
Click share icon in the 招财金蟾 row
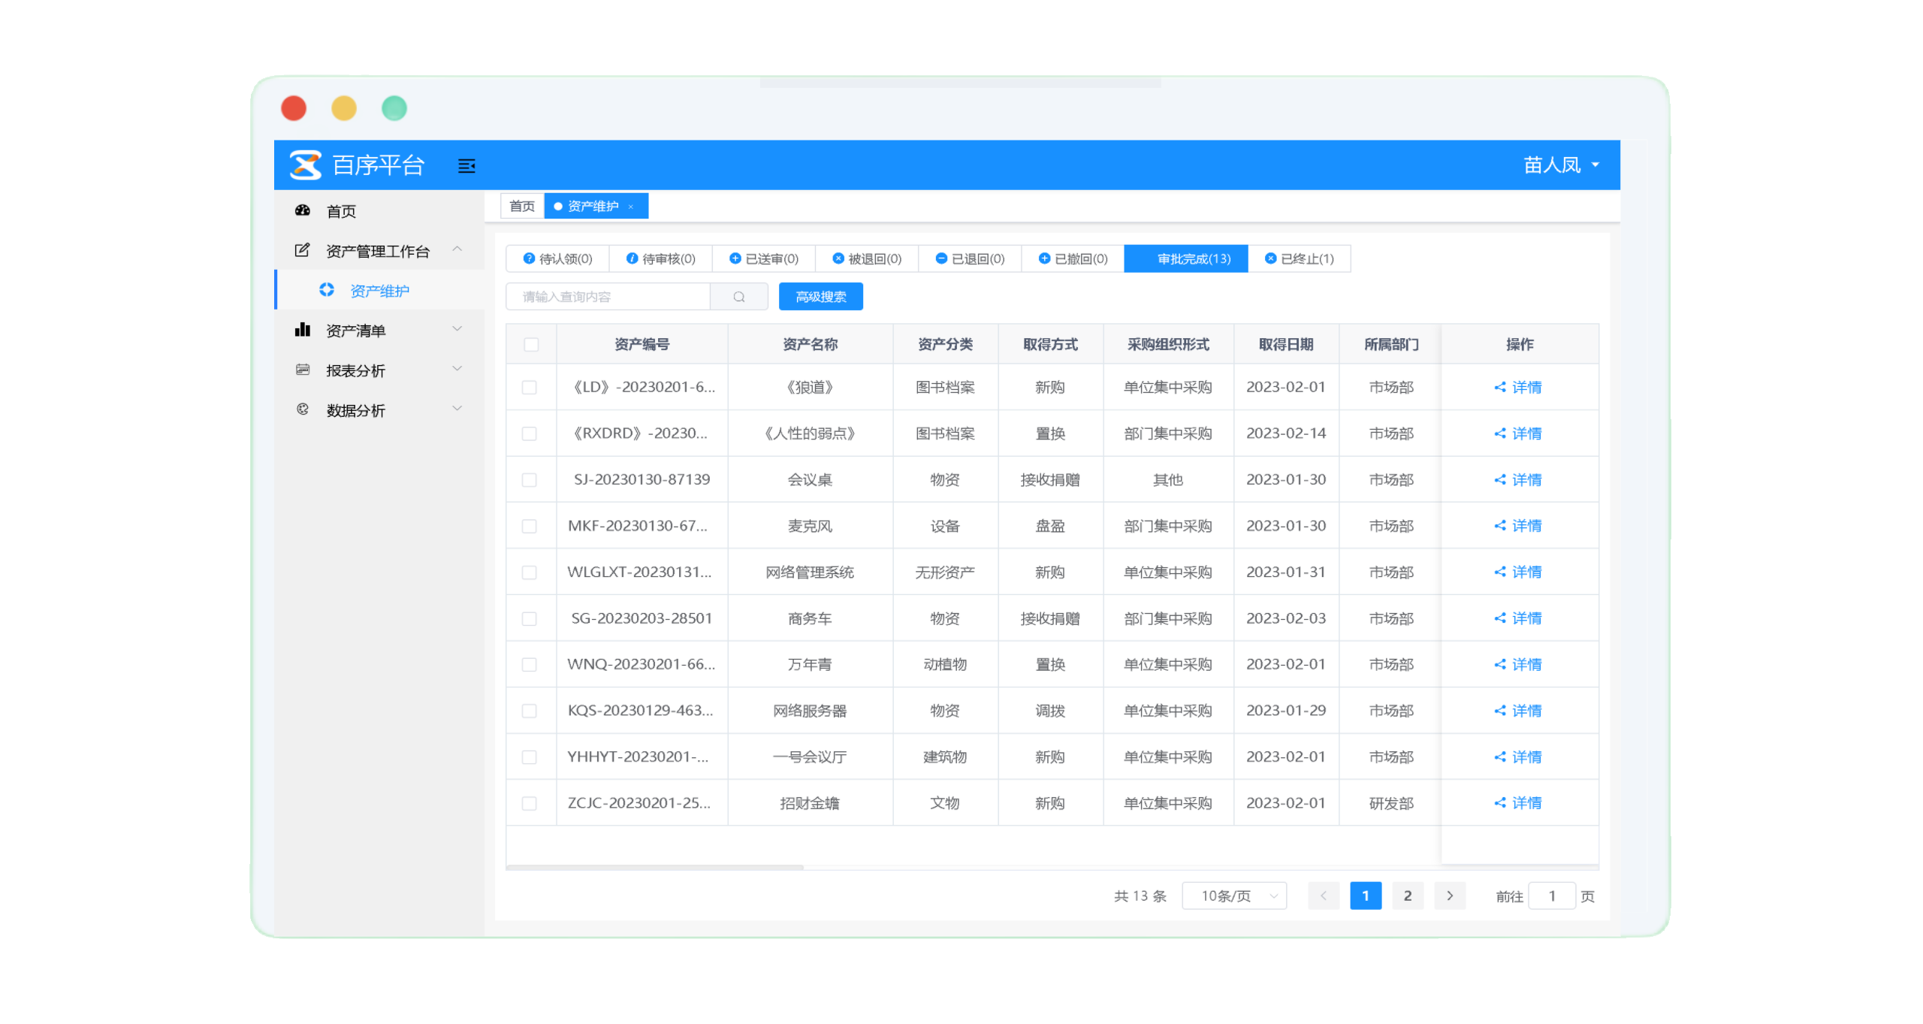[x=1499, y=803]
